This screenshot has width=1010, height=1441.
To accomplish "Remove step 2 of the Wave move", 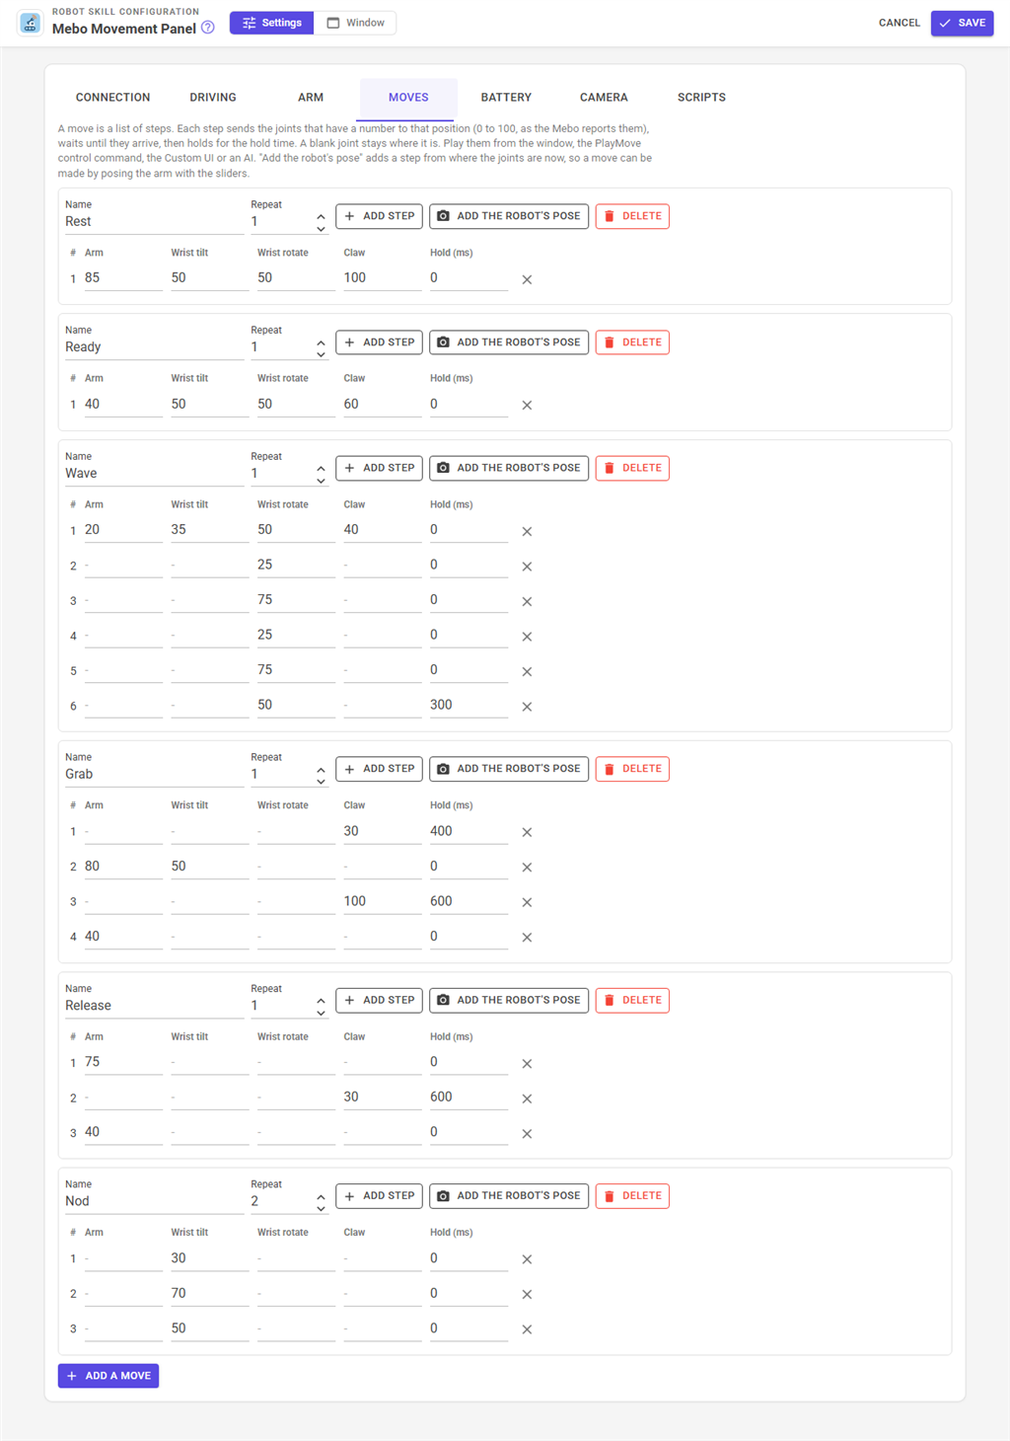I will pyautogui.click(x=527, y=567).
